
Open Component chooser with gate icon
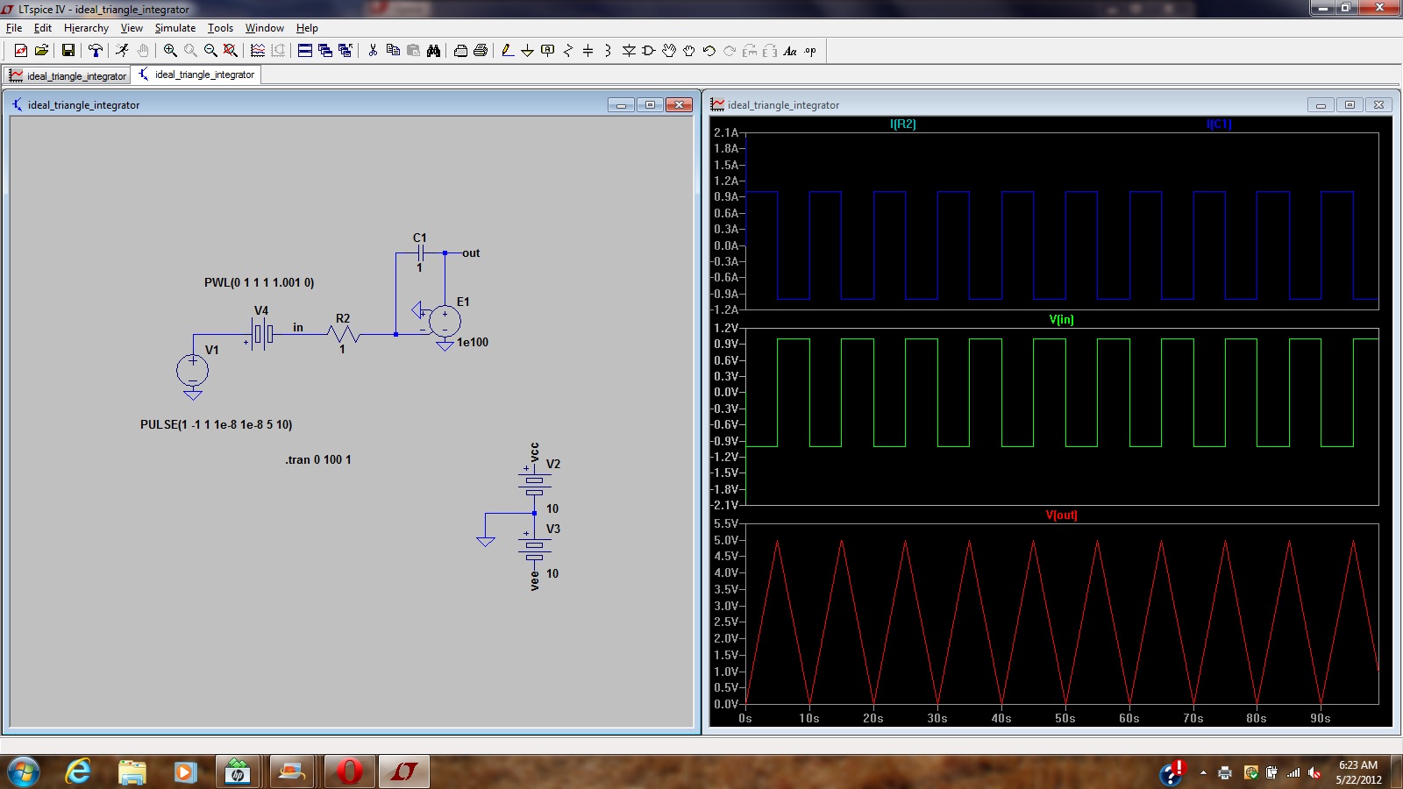click(x=649, y=51)
